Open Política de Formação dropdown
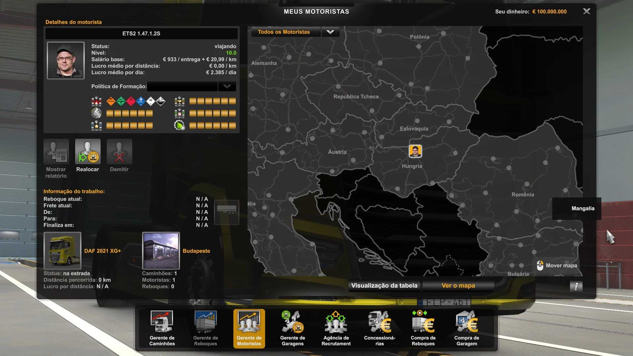Image resolution: width=633 pixels, height=356 pixels. pyautogui.click(x=227, y=86)
